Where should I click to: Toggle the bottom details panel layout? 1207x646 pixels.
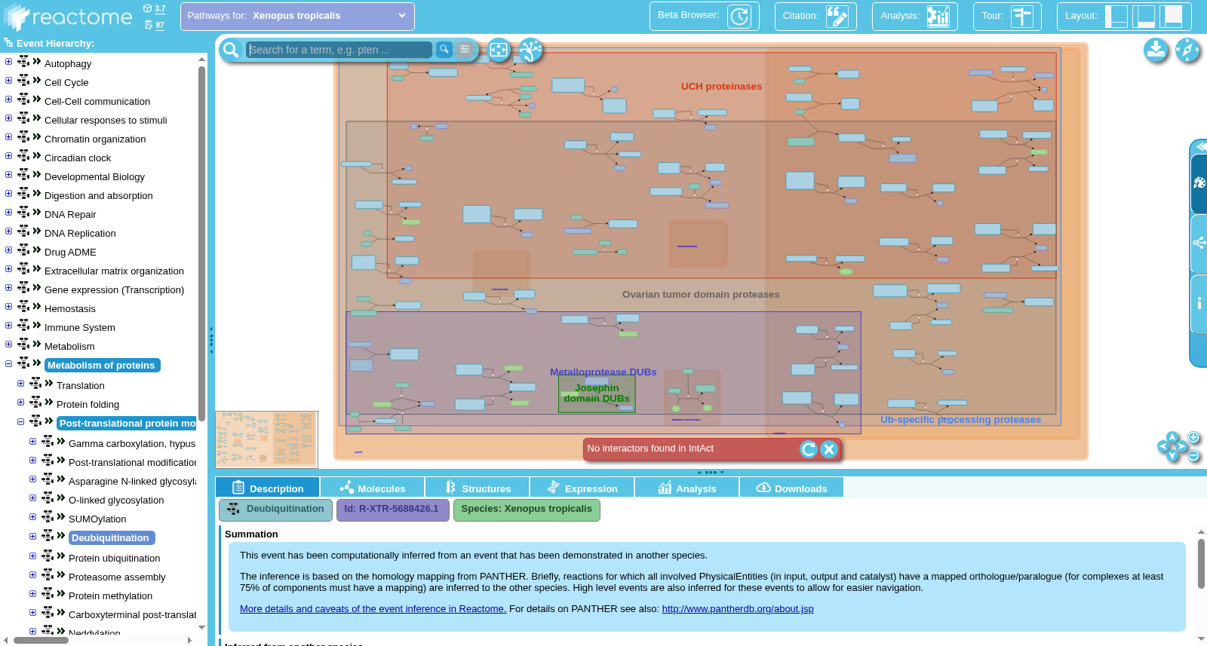pyautogui.click(x=1144, y=16)
